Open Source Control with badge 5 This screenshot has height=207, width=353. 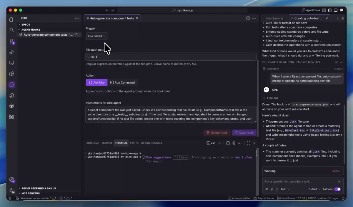11,41
